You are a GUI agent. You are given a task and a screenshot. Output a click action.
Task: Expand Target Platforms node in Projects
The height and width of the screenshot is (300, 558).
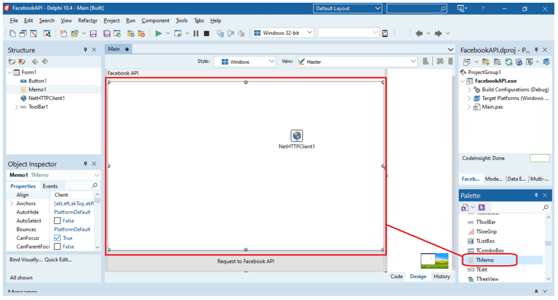469,98
